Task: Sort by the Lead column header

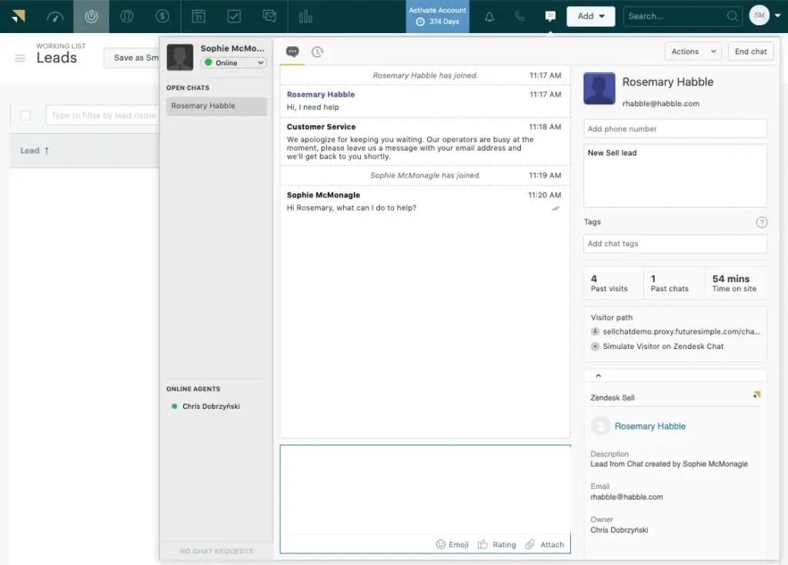Action: click(x=35, y=150)
